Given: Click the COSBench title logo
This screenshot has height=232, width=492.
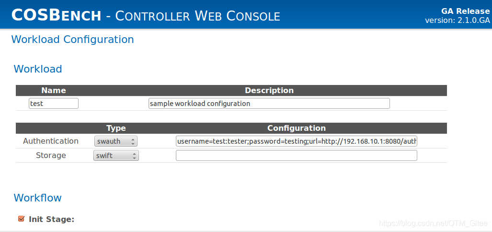Looking at the screenshot, I should 56,15.
